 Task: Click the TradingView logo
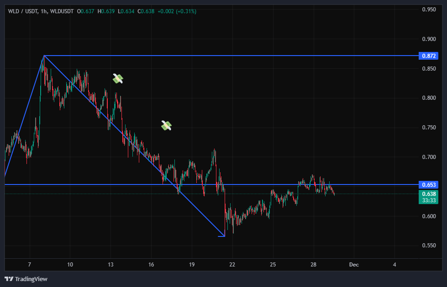click(26, 279)
